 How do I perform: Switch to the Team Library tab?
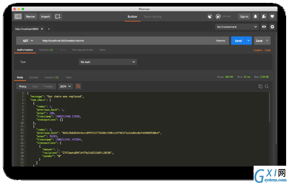[152, 17]
